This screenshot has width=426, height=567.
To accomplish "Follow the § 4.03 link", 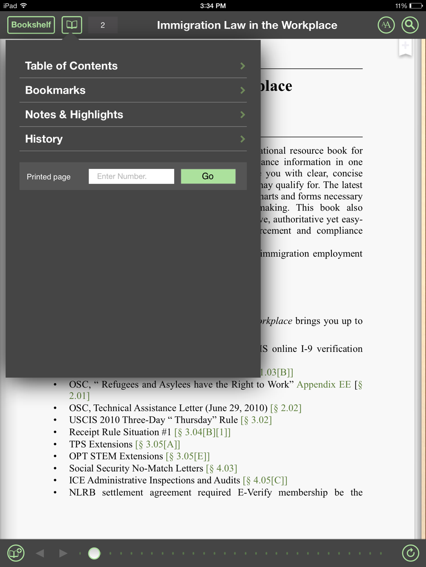I will (222, 468).
